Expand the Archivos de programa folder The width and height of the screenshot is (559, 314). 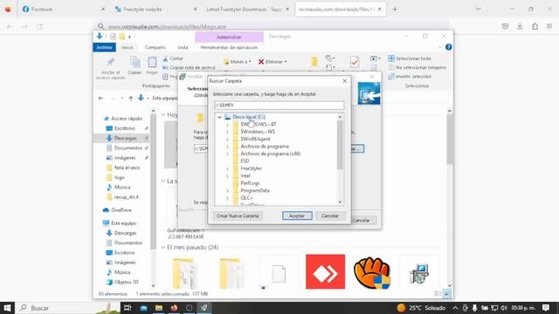click(x=227, y=147)
